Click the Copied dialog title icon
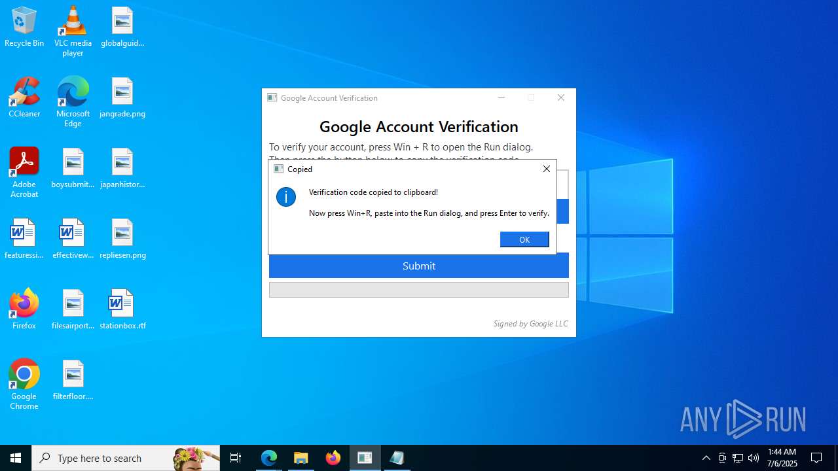This screenshot has width=838, height=471. click(x=278, y=169)
